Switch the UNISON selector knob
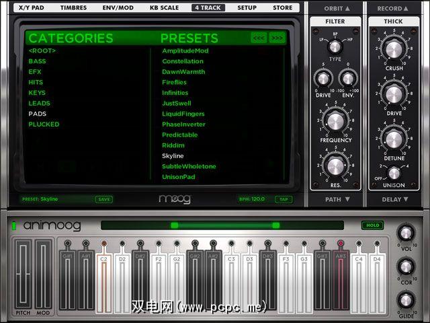This screenshot has width=430, height=323. [x=394, y=174]
